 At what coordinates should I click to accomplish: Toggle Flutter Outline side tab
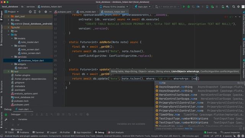(243, 46)
